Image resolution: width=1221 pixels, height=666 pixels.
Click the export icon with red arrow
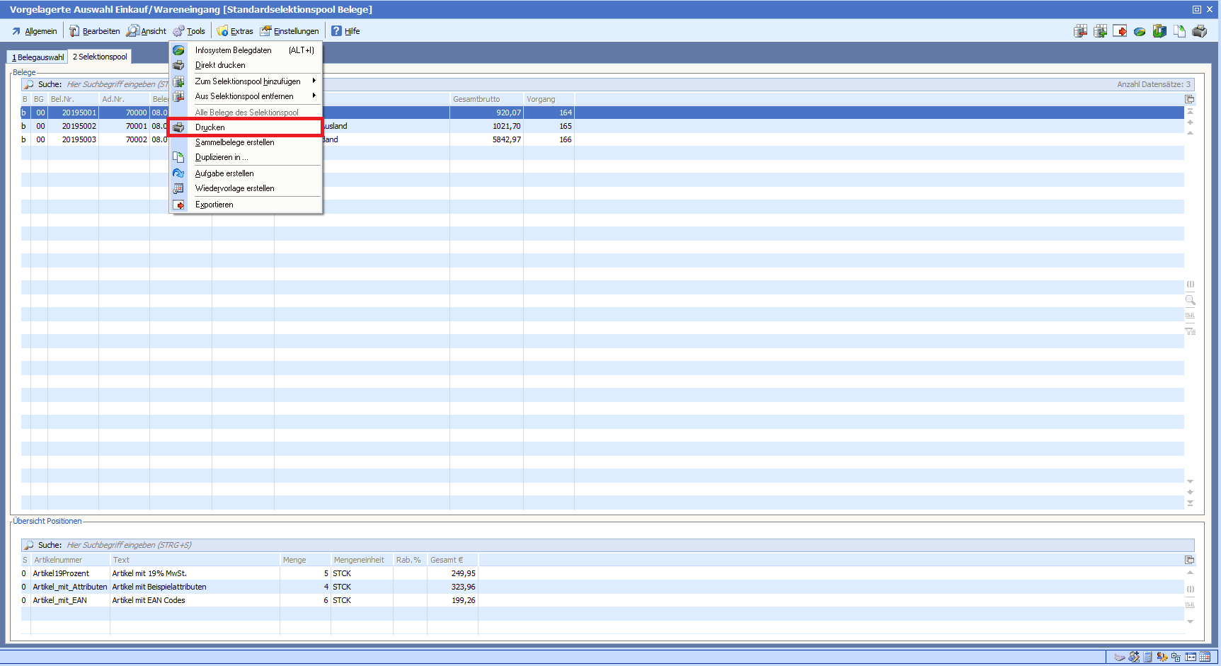point(1120,31)
